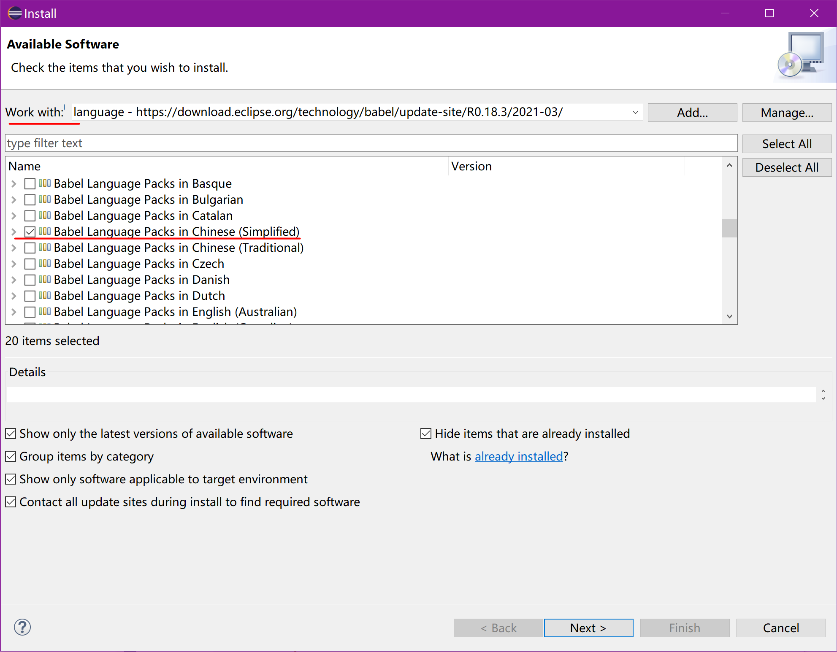Click the Chinese (Traditional) pack category icon
Screen dimensions: 837x652
click(45, 248)
